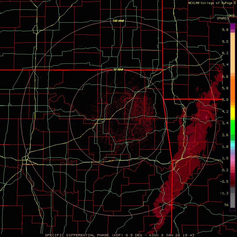Click the 7.4 scale label
Image resolution: width=237 pixels, height=237 pixels.
click(225, 65)
